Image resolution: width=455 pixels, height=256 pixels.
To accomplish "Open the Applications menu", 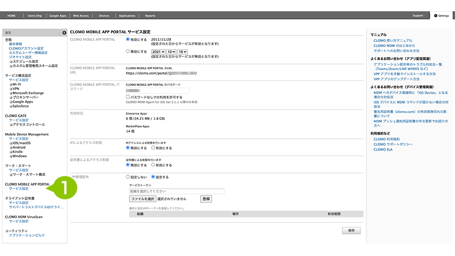I will point(127,16).
